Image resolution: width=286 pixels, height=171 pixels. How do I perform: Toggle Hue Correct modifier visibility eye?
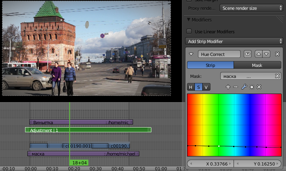click(248, 54)
